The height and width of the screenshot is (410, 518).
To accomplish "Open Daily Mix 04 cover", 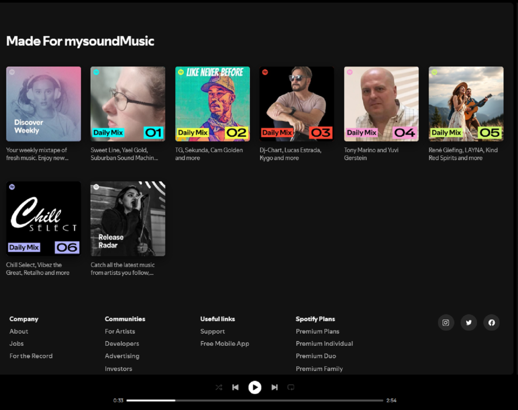I will tap(381, 104).
